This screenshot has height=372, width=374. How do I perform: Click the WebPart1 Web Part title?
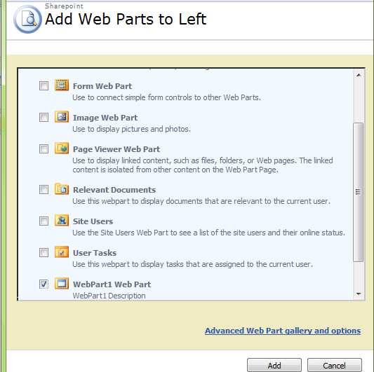tap(112, 284)
